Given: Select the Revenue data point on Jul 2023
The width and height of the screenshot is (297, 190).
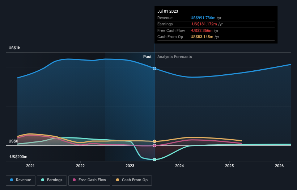Looking at the screenshot, I should pos(154,68).
